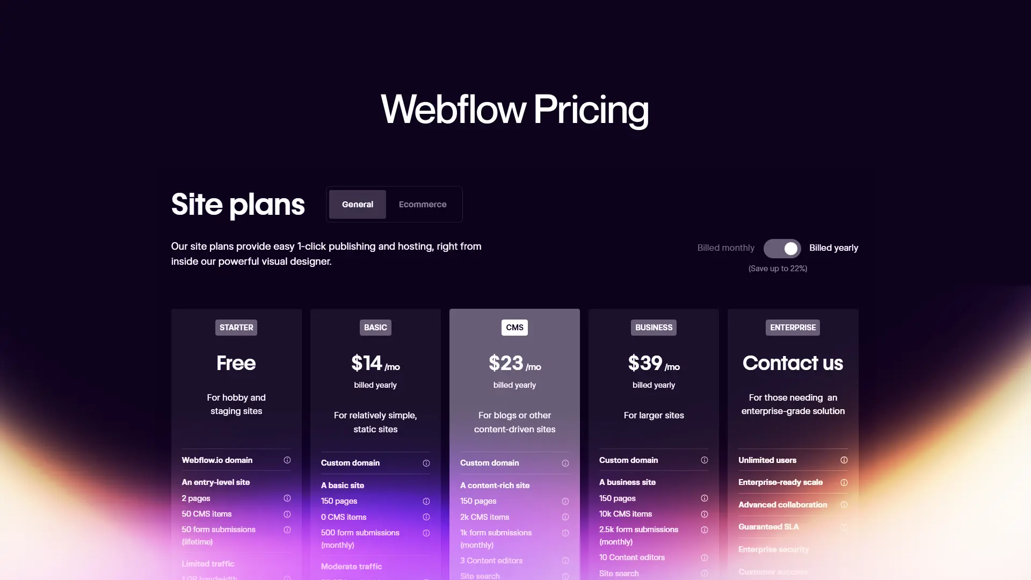The width and height of the screenshot is (1031, 580).
Task: Expand the Limited traffic feature details
Action: click(x=287, y=564)
